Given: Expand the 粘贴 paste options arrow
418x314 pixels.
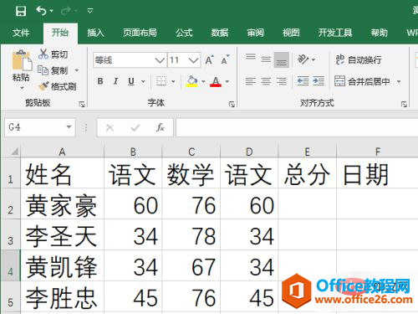Looking at the screenshot, I should pos(22,88).
